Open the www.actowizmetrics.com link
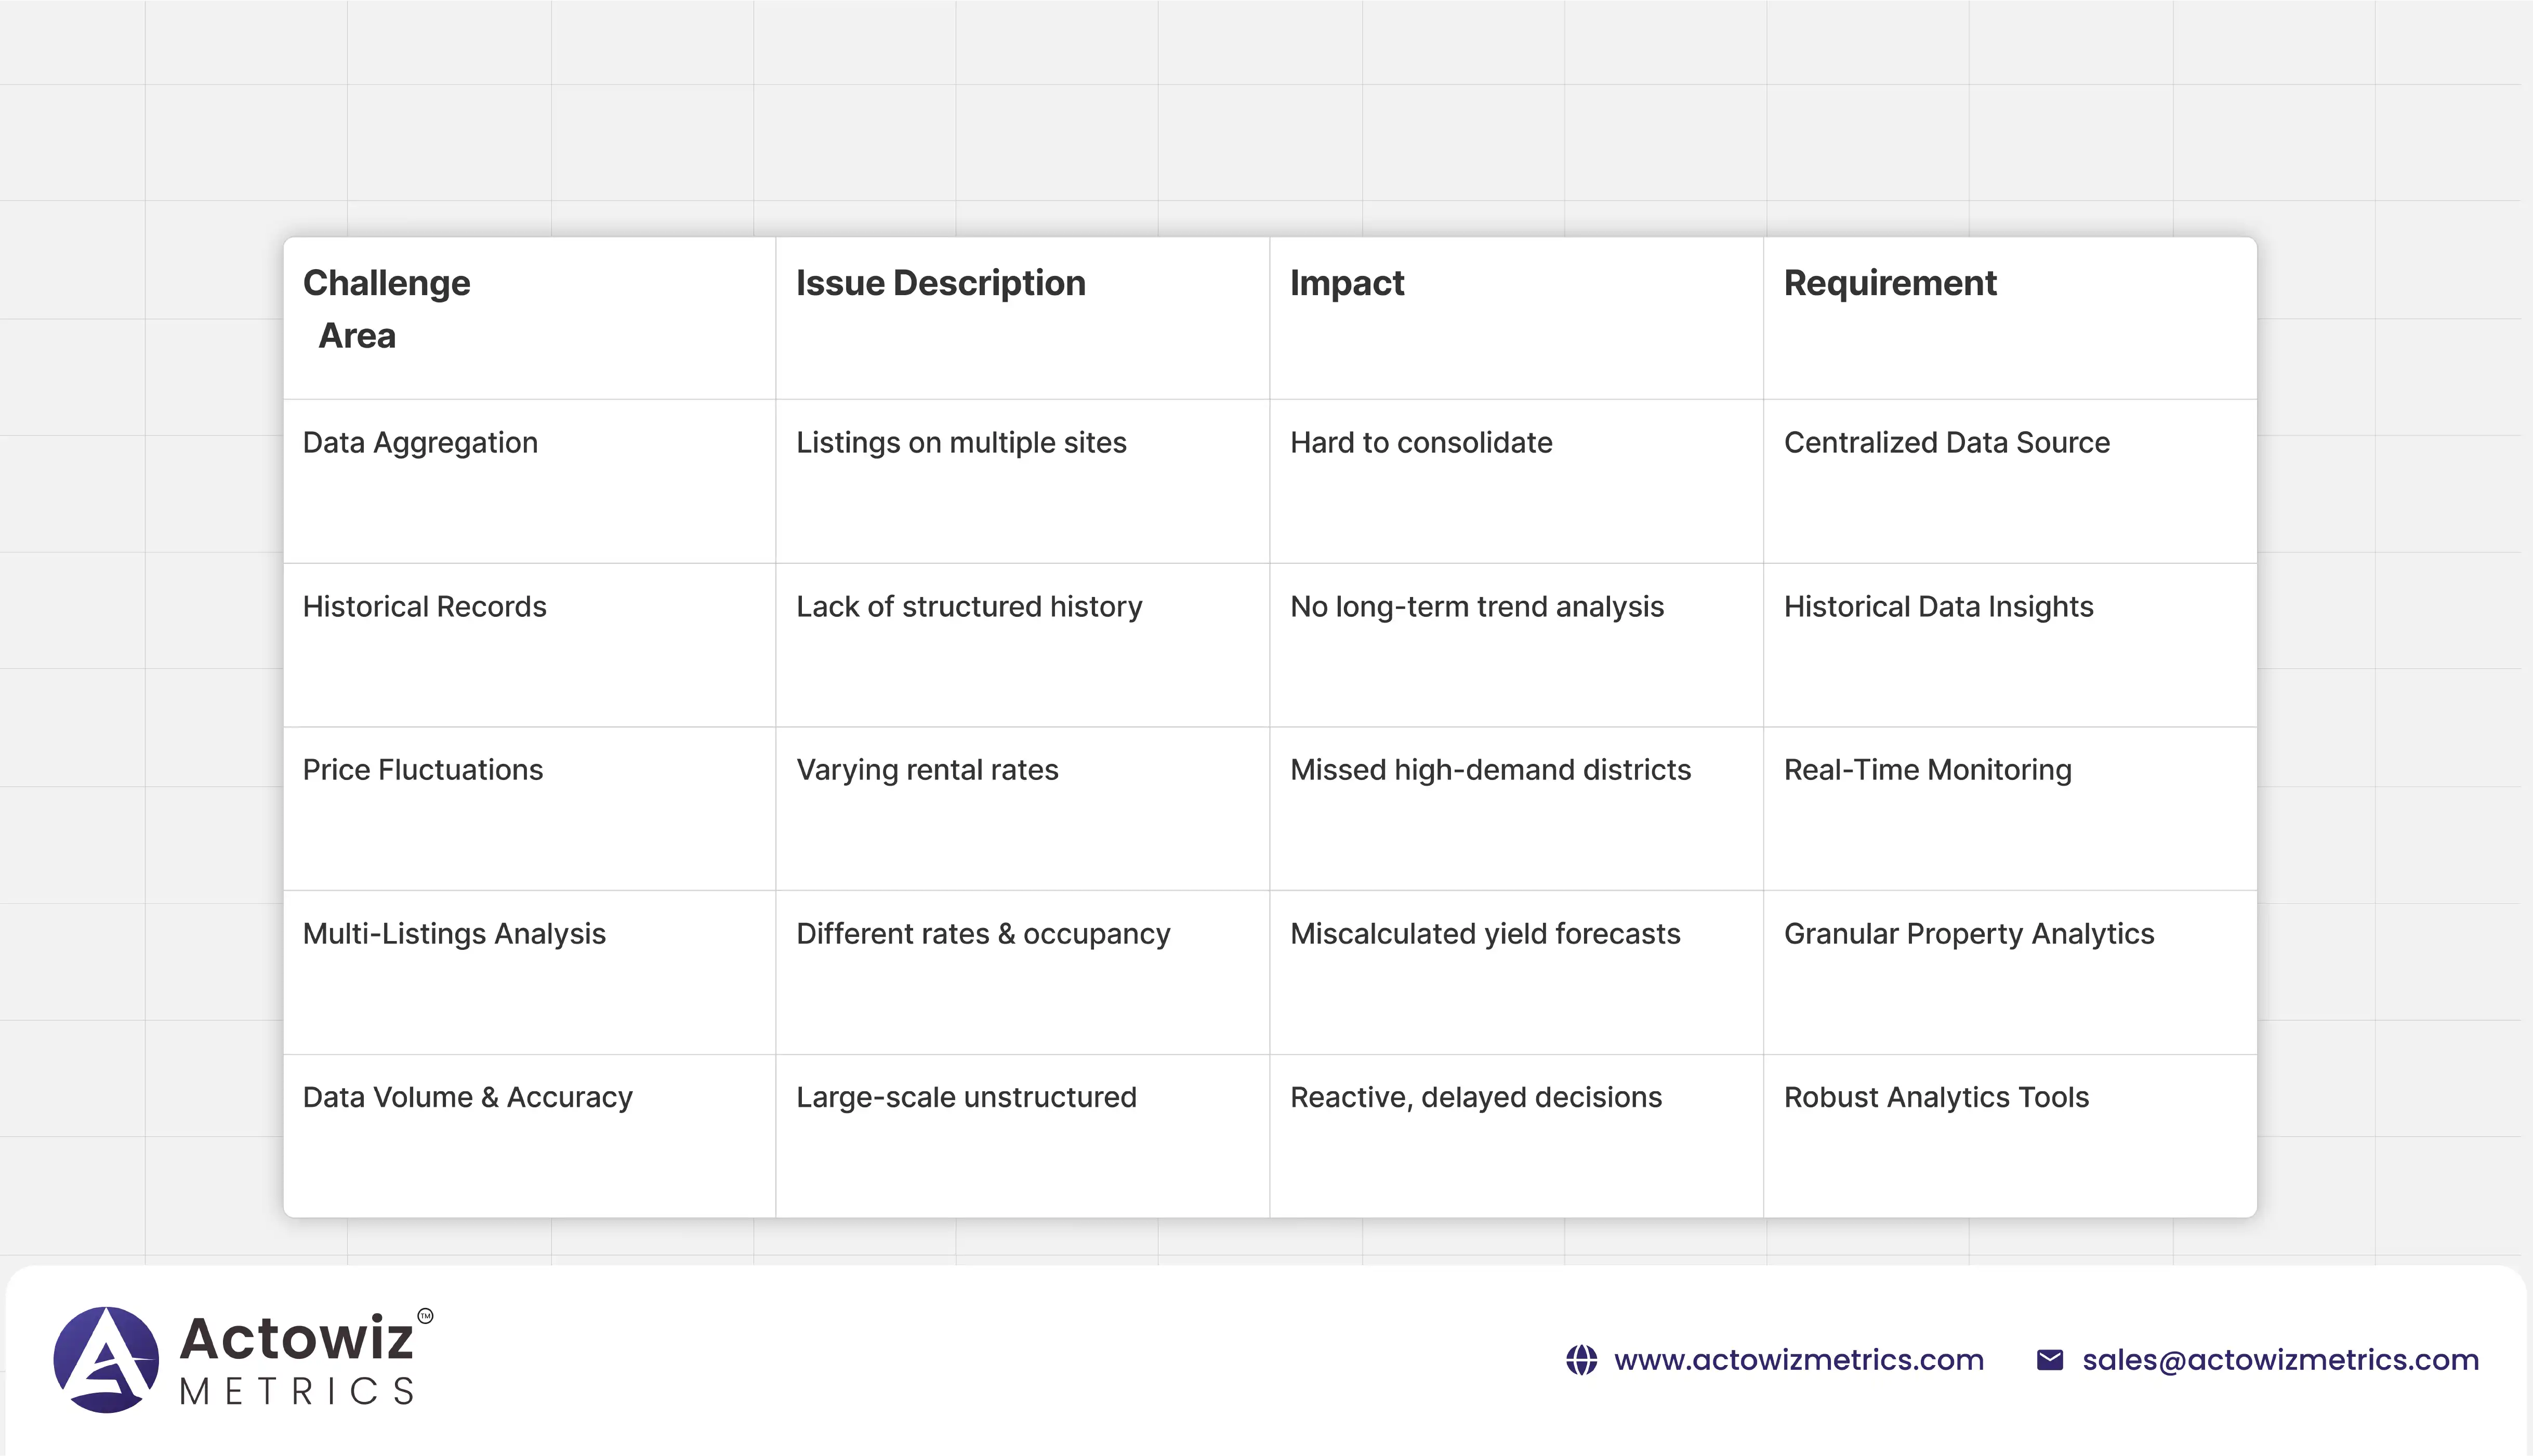This screenshot has height=1456, width=2533. (x=1798, y=1360)
